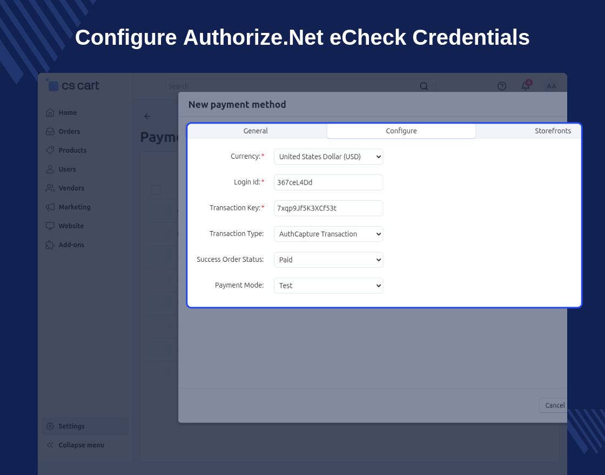Click the Vendors people icon

(x=50, y=188)
